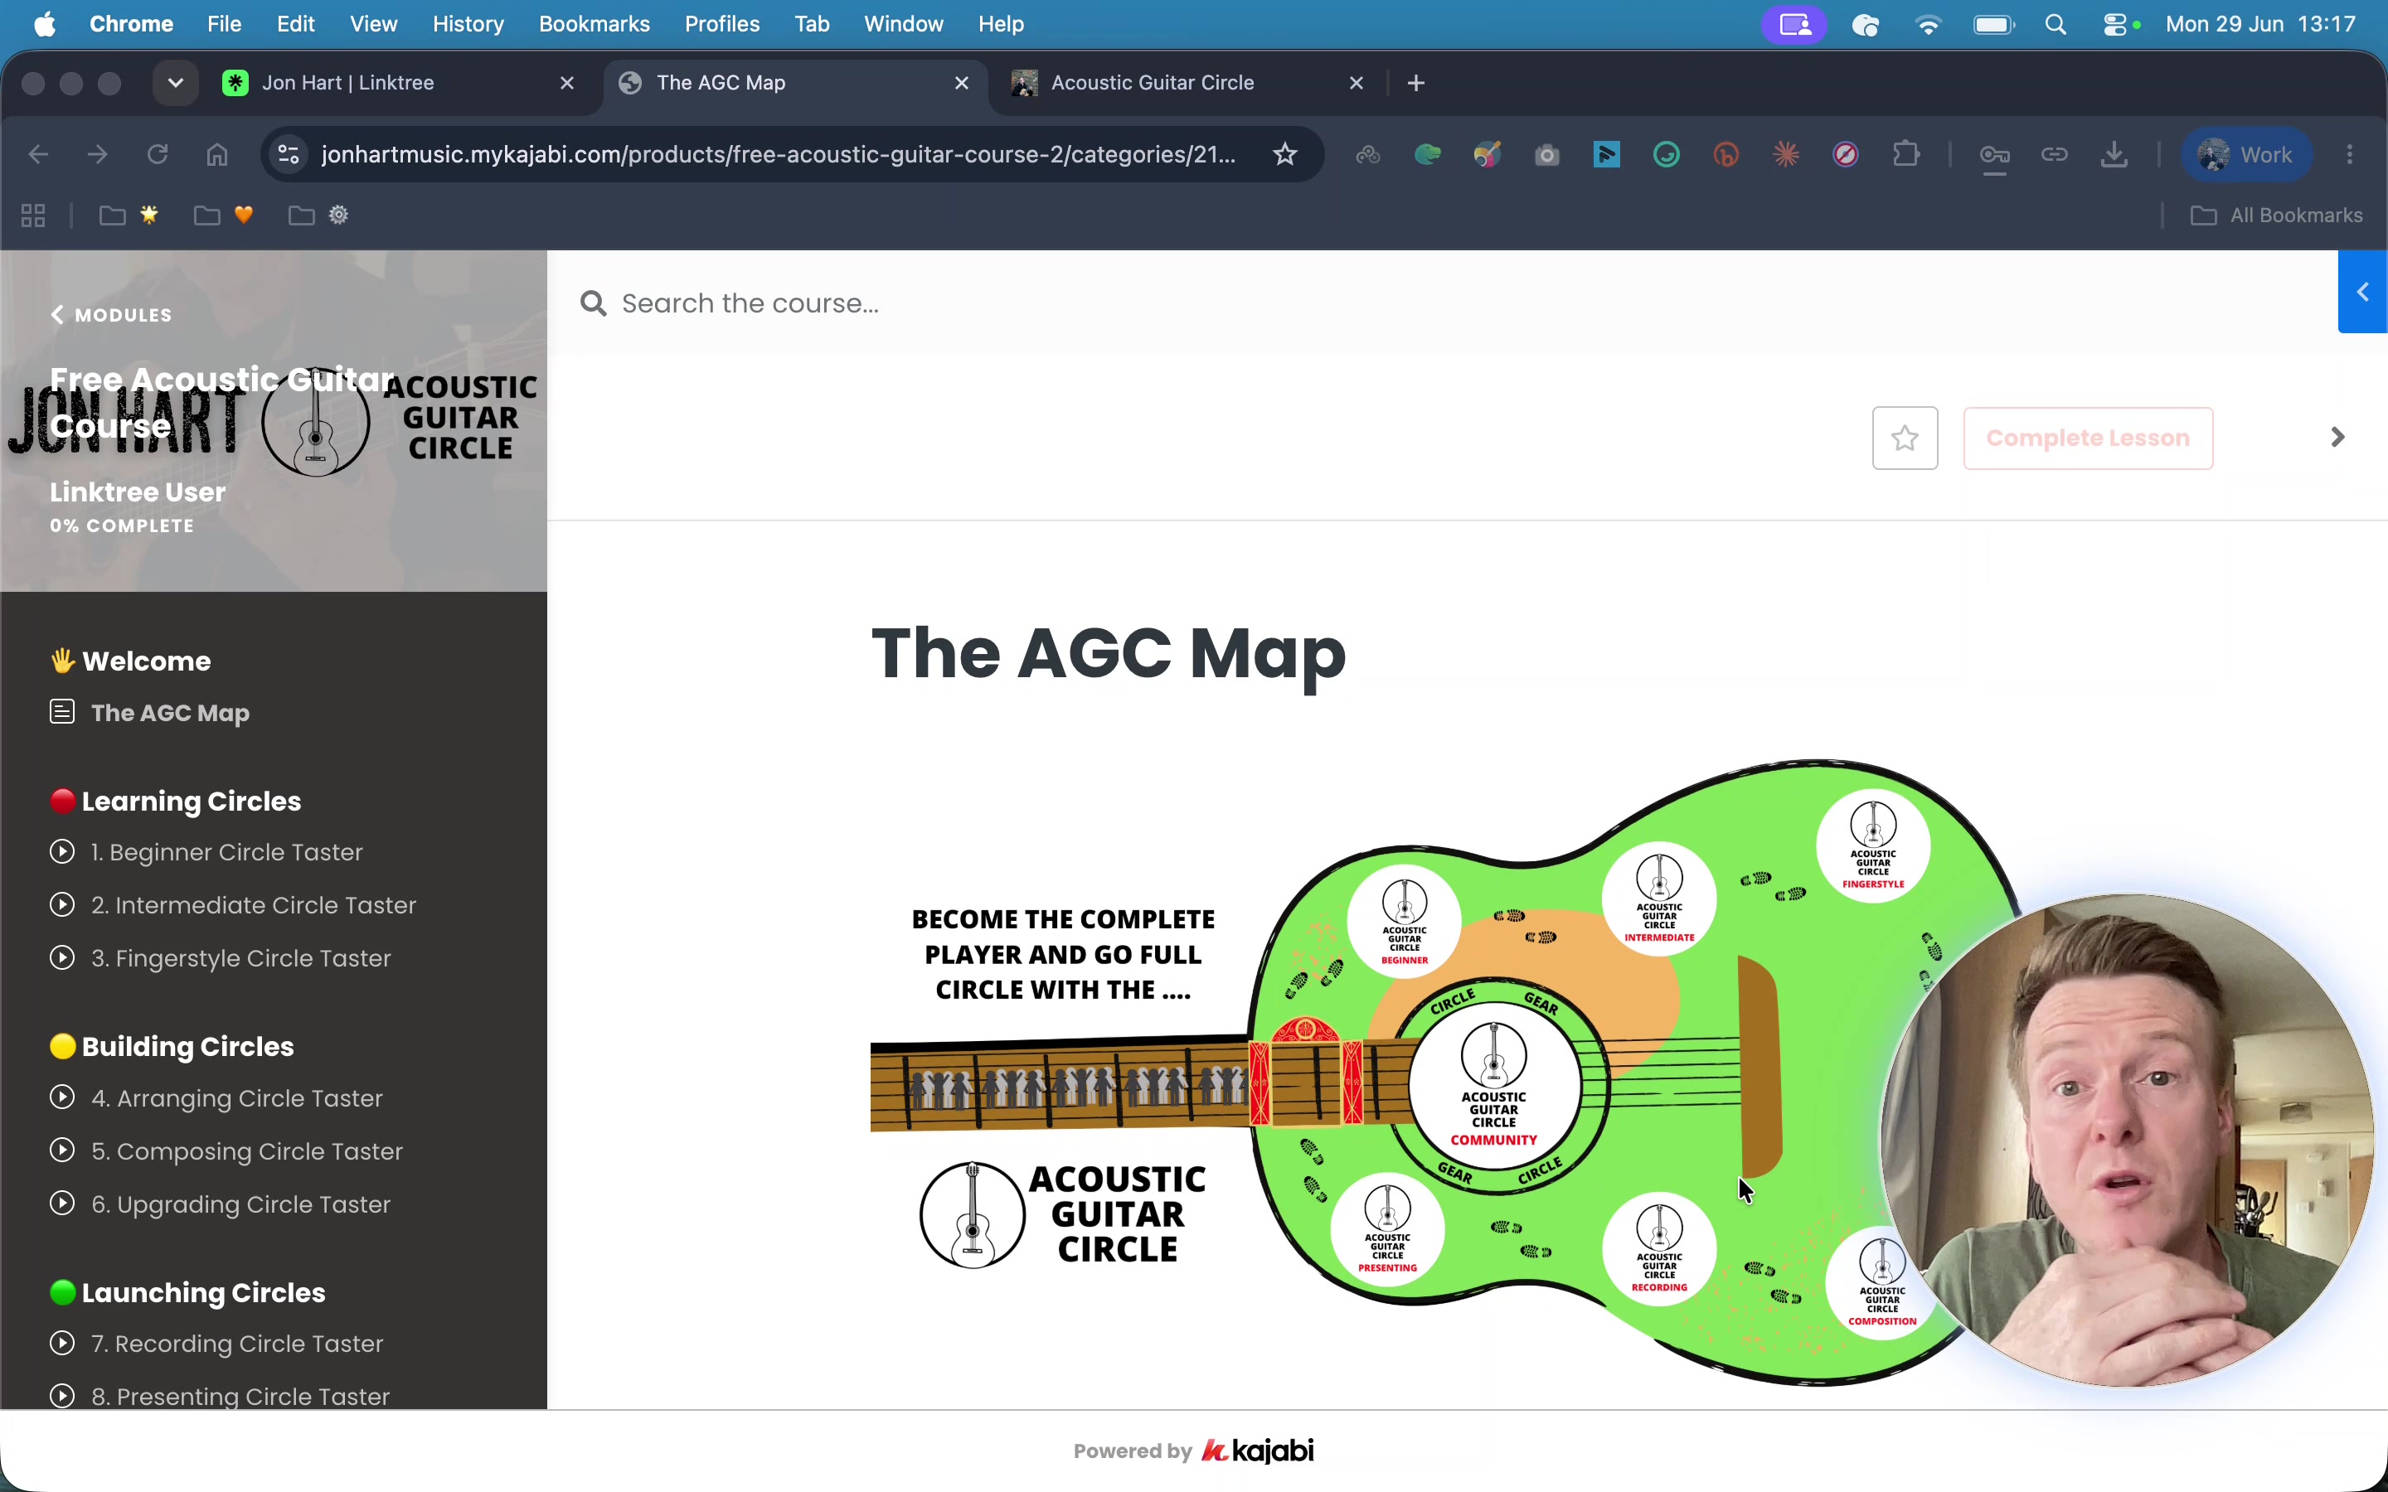Go back to the previous page
This screenshot has height=1492, width=2388.
(x=38, y=155)
